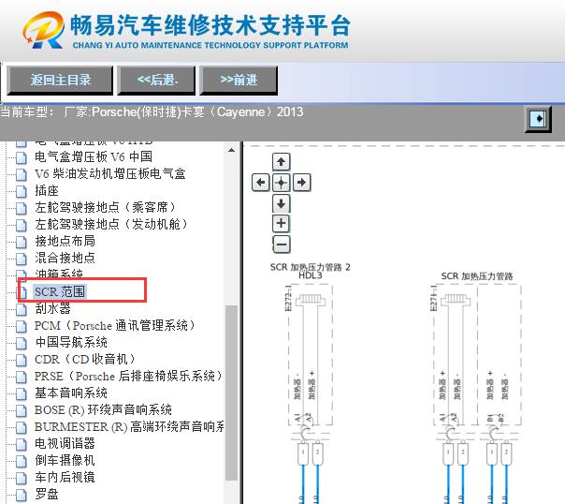The height and width of the screenshot is (504, 565).
Task: Select the SCR 范围 tree item
Action: coord(60,291)
